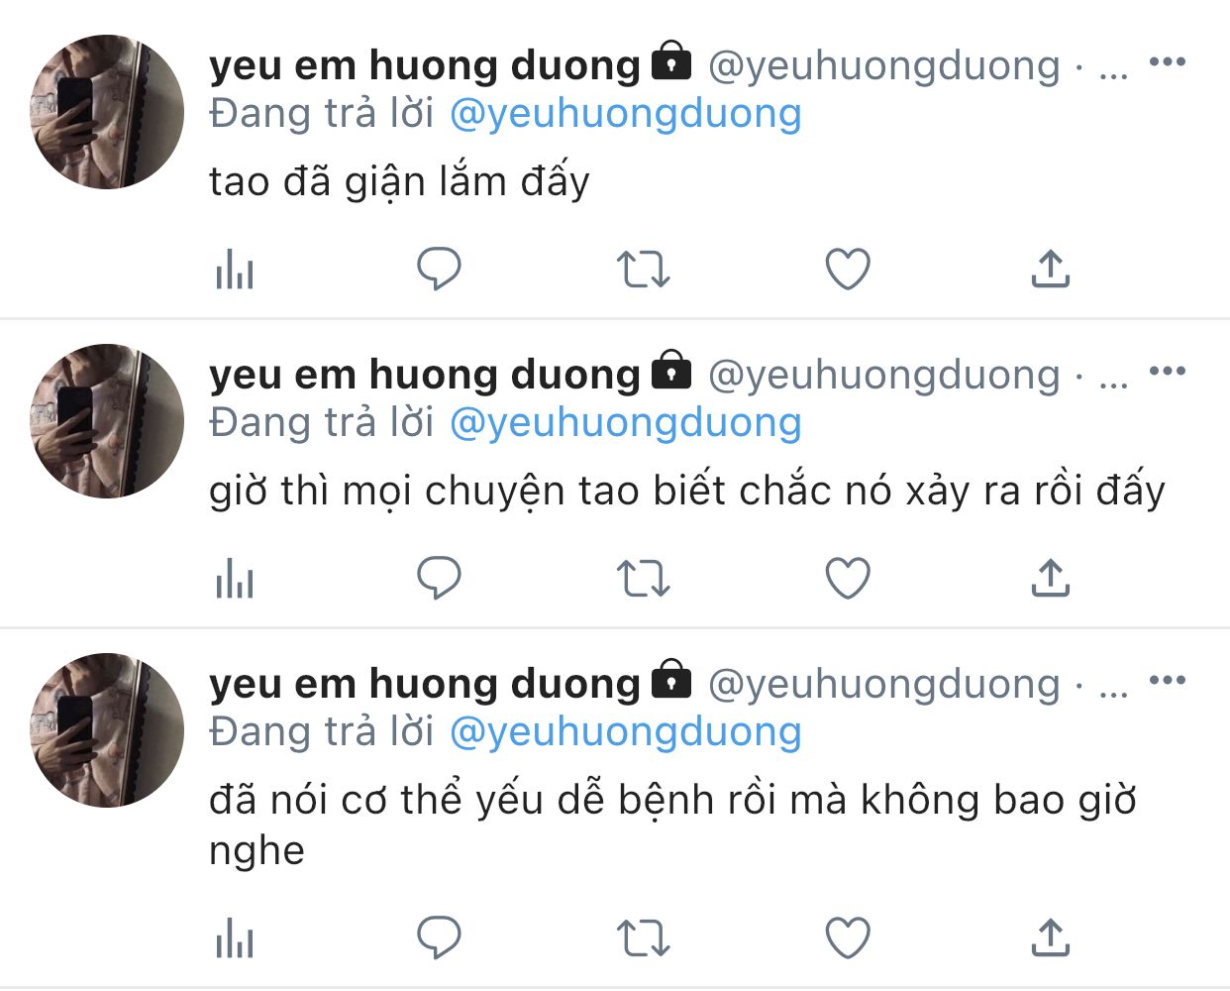Open 'yeu em huong duong' name on third tweet
The width and height of the screenshot is (1230, 991).
point(425,684)
